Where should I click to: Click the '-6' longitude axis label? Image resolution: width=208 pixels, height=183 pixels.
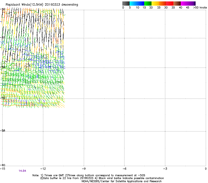[124, 169]
